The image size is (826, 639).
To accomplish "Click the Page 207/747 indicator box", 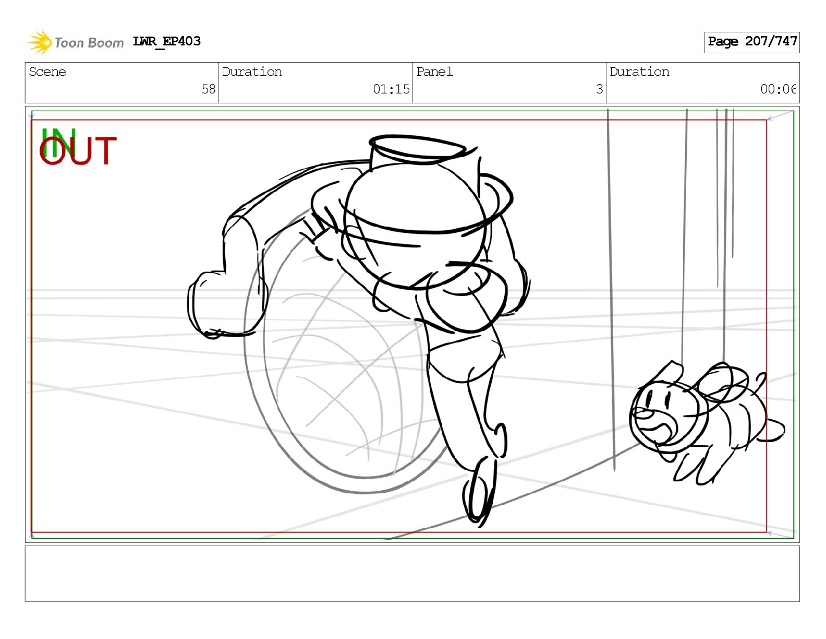I will tap(752, 42).
